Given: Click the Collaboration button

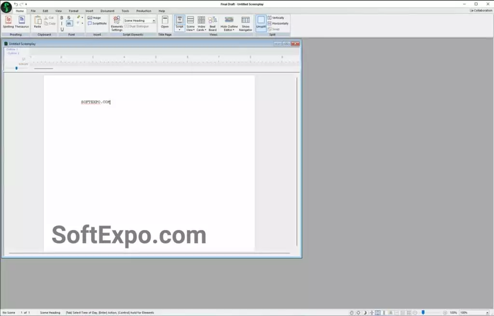Looking at the screenshot, I should click(x=481, y=10).
